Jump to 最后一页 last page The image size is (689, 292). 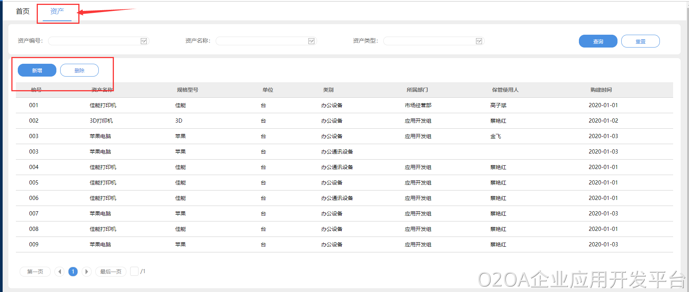tap(111, 272)
